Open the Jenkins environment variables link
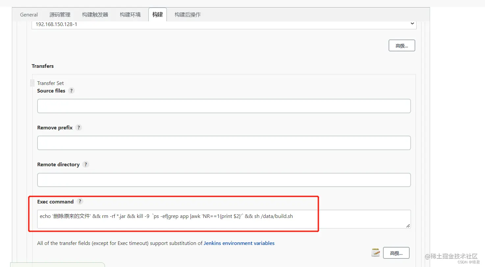Image resolution: width=485 pixels, height=267 pixels. point(239,243)
